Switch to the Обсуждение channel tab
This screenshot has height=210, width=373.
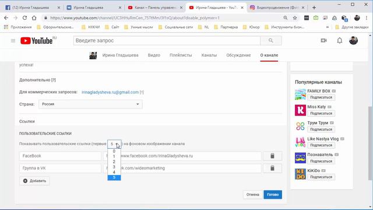(238, 55)
